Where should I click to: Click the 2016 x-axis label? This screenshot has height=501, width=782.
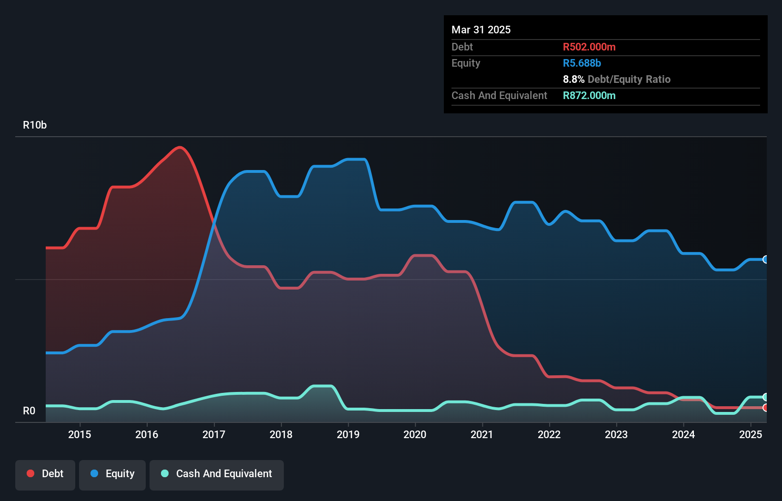click(x=147, y=434)
